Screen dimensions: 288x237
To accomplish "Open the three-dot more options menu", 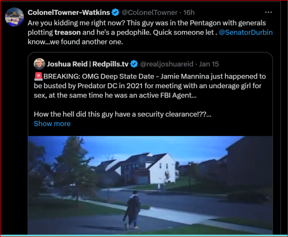I will (268, 12).
